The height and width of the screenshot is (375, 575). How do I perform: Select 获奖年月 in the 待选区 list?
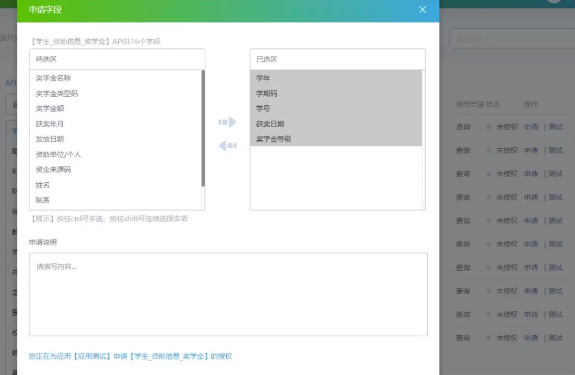116,124
